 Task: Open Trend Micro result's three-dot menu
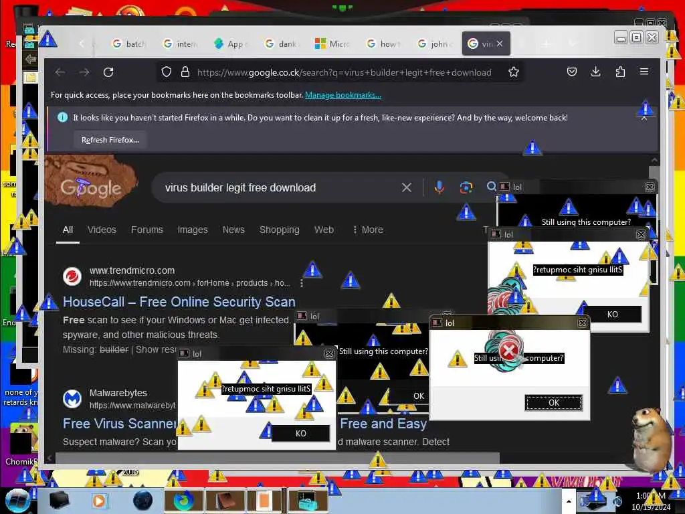click(302, 283)
